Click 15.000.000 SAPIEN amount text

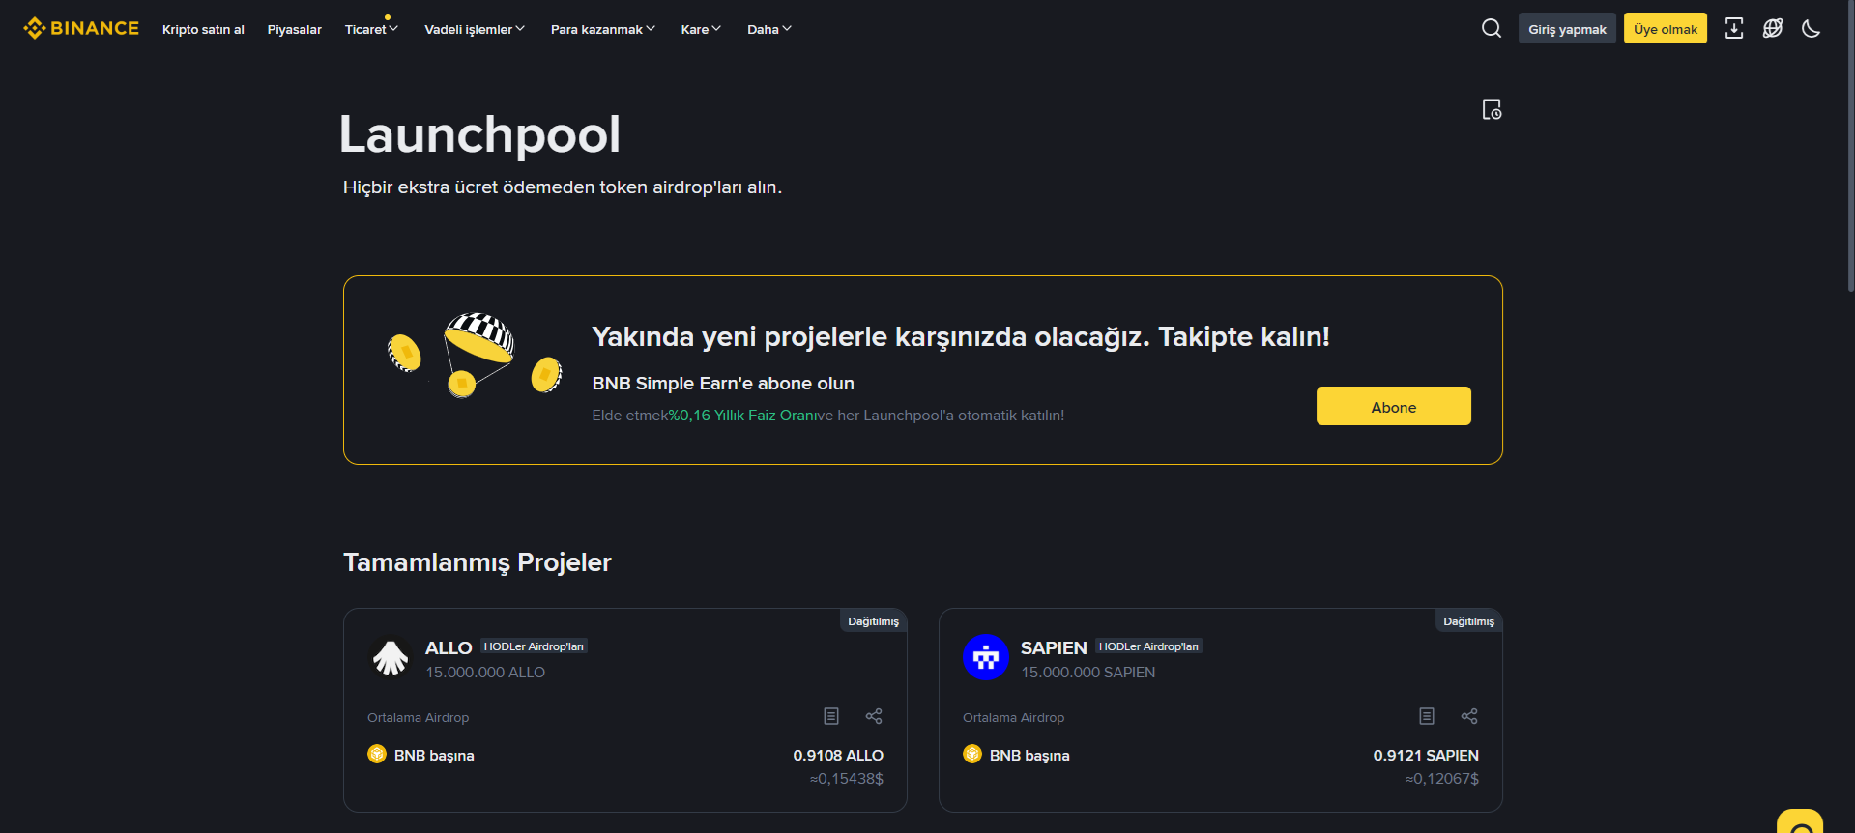1088,672
